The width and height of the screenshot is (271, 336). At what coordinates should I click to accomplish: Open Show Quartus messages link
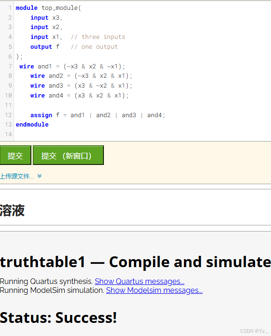[139, 281]
